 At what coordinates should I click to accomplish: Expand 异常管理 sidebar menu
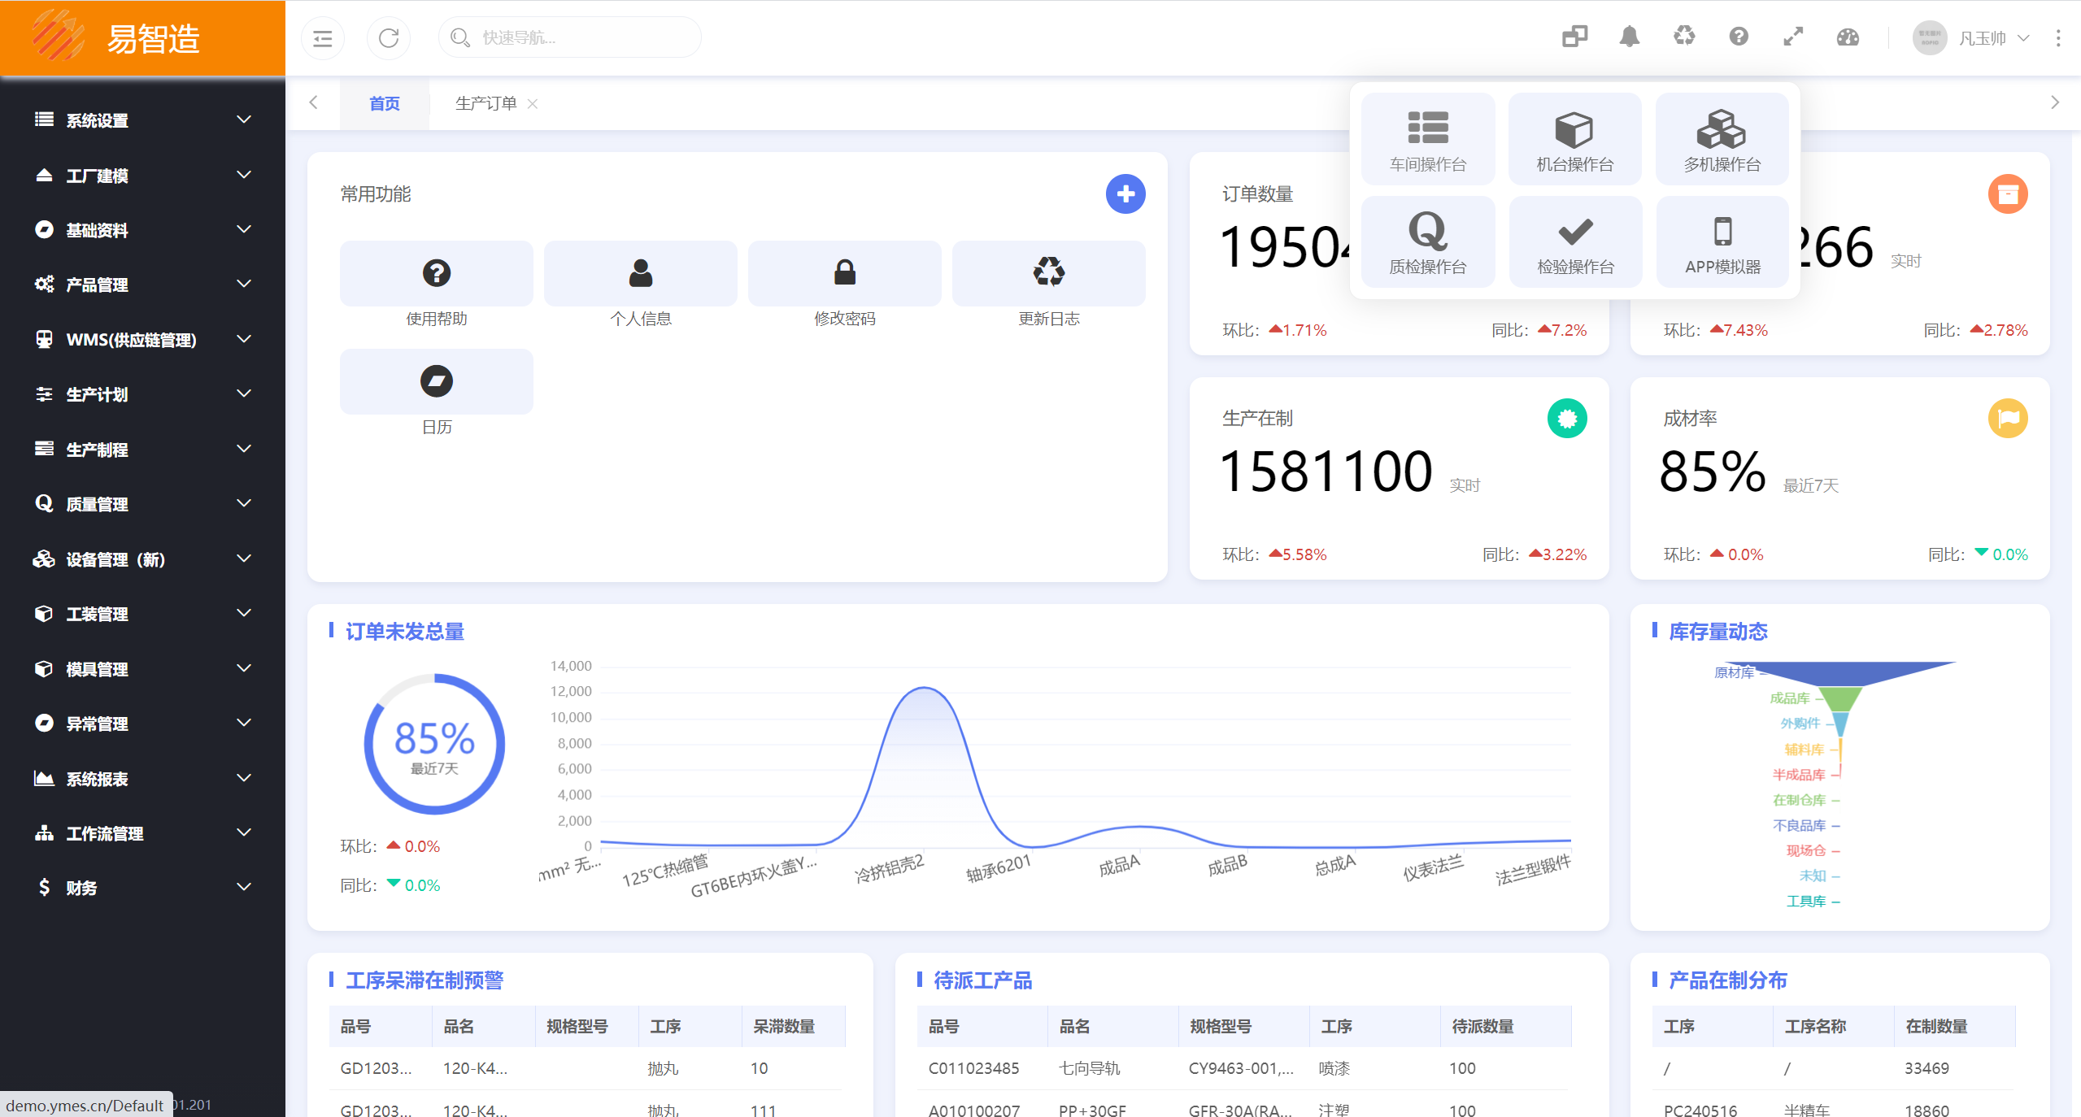(x=142, y=724)
